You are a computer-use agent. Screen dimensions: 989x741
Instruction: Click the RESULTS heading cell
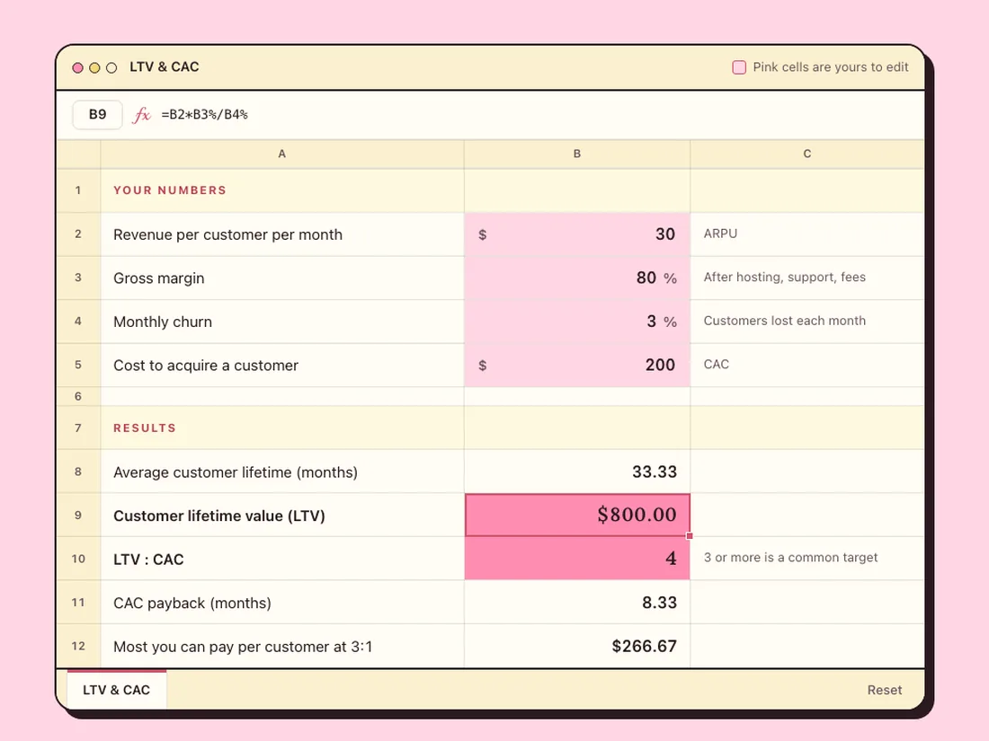(x=282, y=428)
